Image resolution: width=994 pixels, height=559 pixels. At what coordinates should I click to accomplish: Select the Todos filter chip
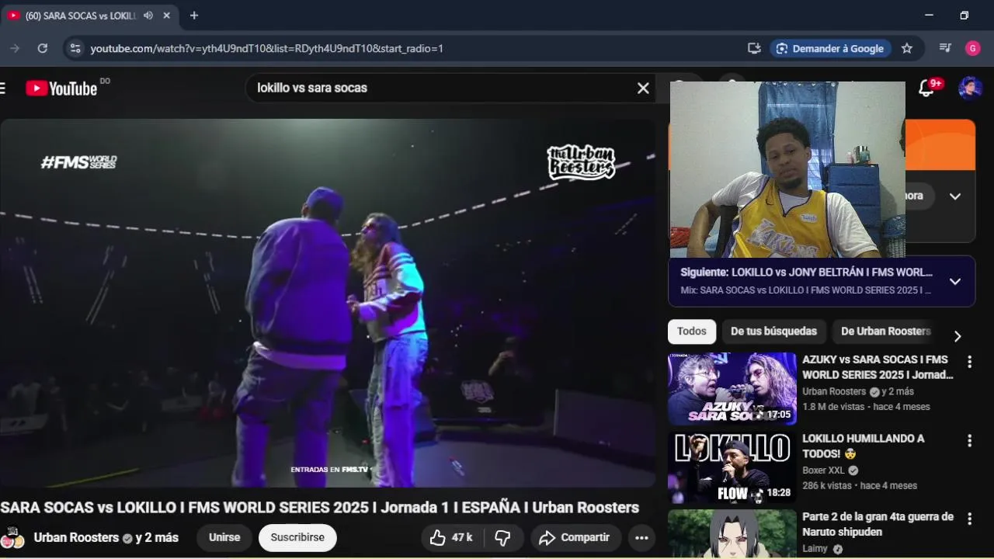(x=691, y=332)
